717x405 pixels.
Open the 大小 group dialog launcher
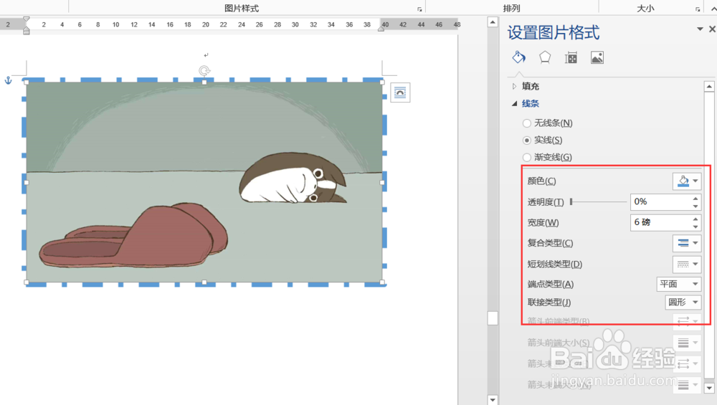click(x=698, y=9)
